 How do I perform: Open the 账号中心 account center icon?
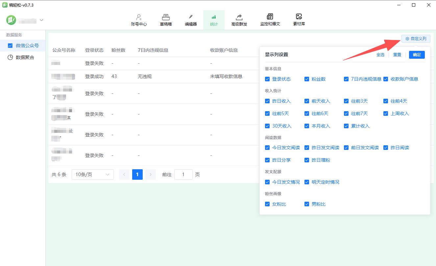tap(139, 17)
